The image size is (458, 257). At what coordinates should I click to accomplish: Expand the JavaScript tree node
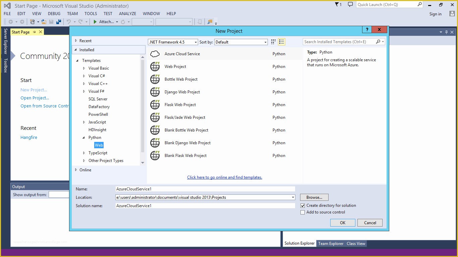(84, 122)
